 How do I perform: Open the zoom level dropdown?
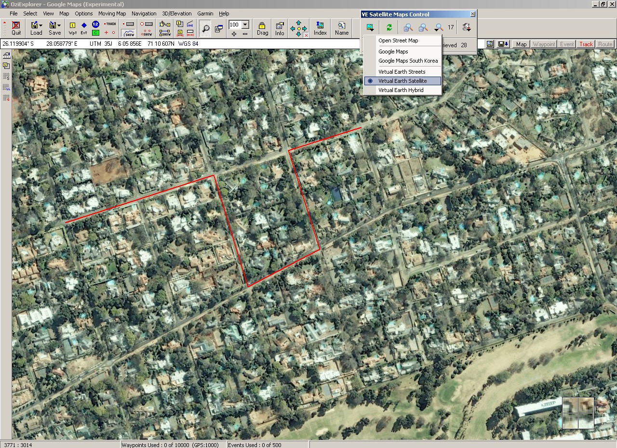point(245,25)
